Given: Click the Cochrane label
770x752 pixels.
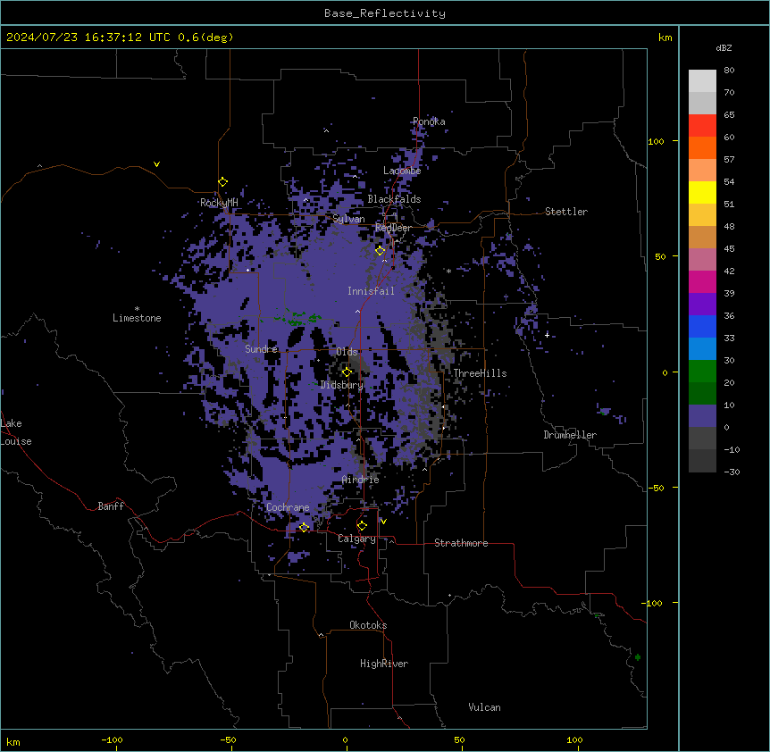Looking at the screenshot, I should coord(288,507).
